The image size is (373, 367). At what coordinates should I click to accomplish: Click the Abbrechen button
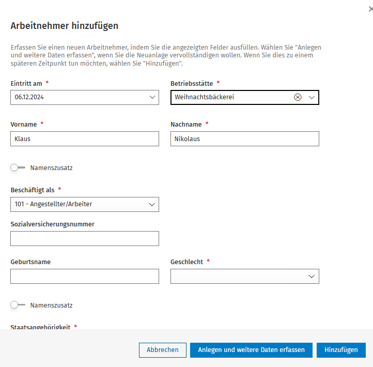pyautogui.click(x=163, y=350)
